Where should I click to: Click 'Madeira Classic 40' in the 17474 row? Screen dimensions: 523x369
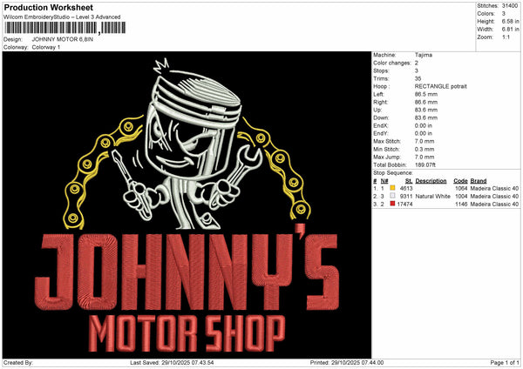tap(494, 204)
